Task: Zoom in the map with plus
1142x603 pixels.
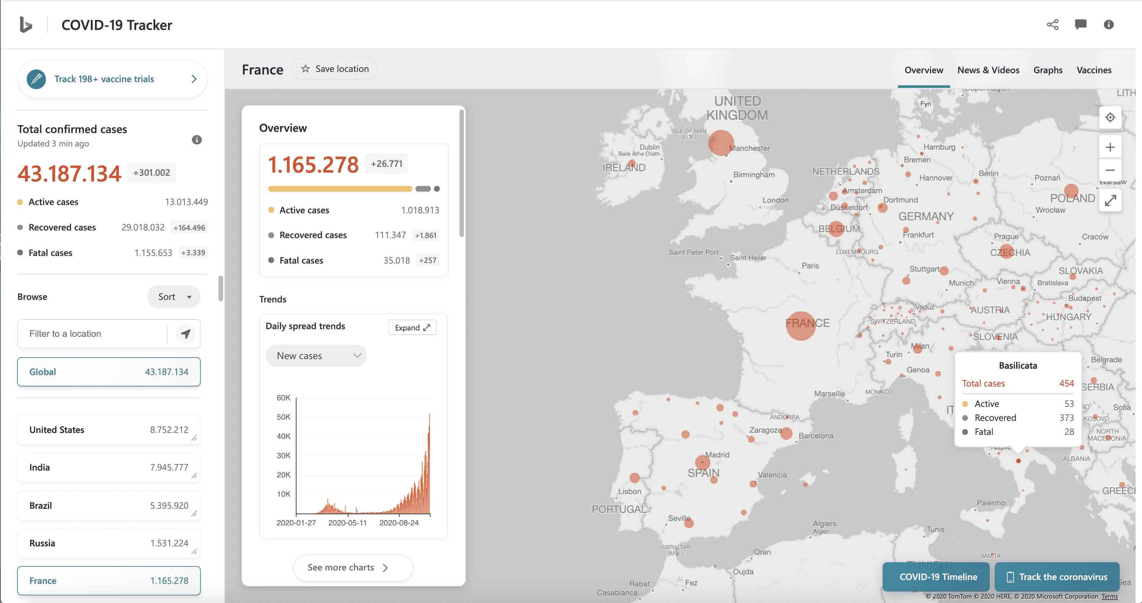Action: point(1110,147)
